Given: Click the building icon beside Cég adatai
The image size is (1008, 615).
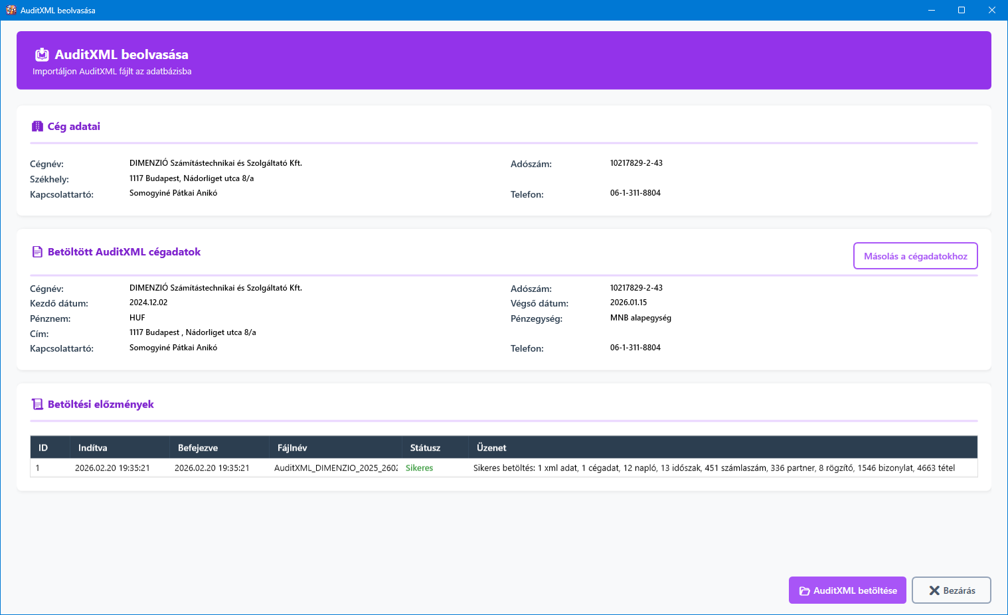Looking at the screenshot, I should coord(37,126).
